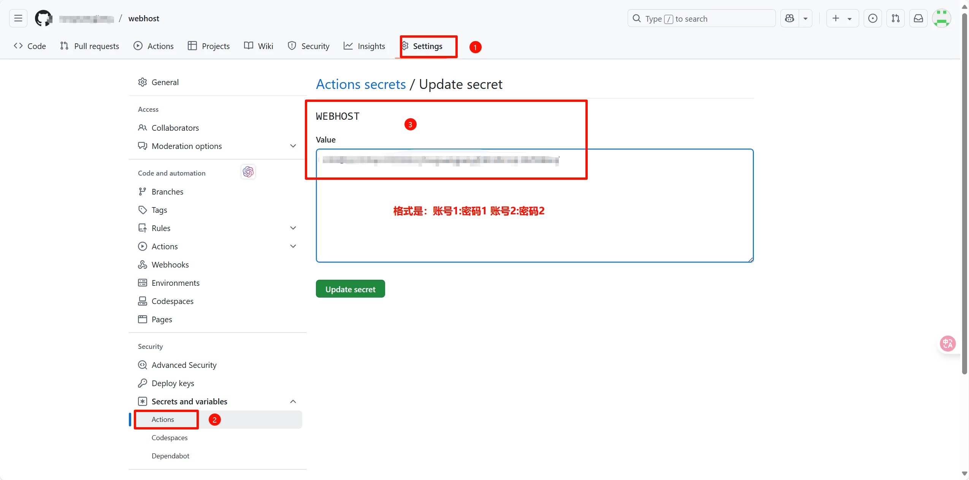This screenshot has width=969, height=480.
Task: Expand Moderation options section
Action: [293, 146]
